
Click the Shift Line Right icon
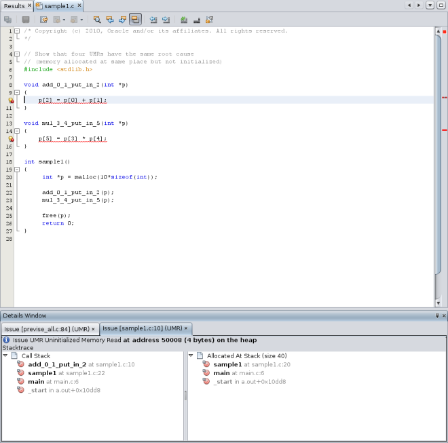tap(166, 20)
